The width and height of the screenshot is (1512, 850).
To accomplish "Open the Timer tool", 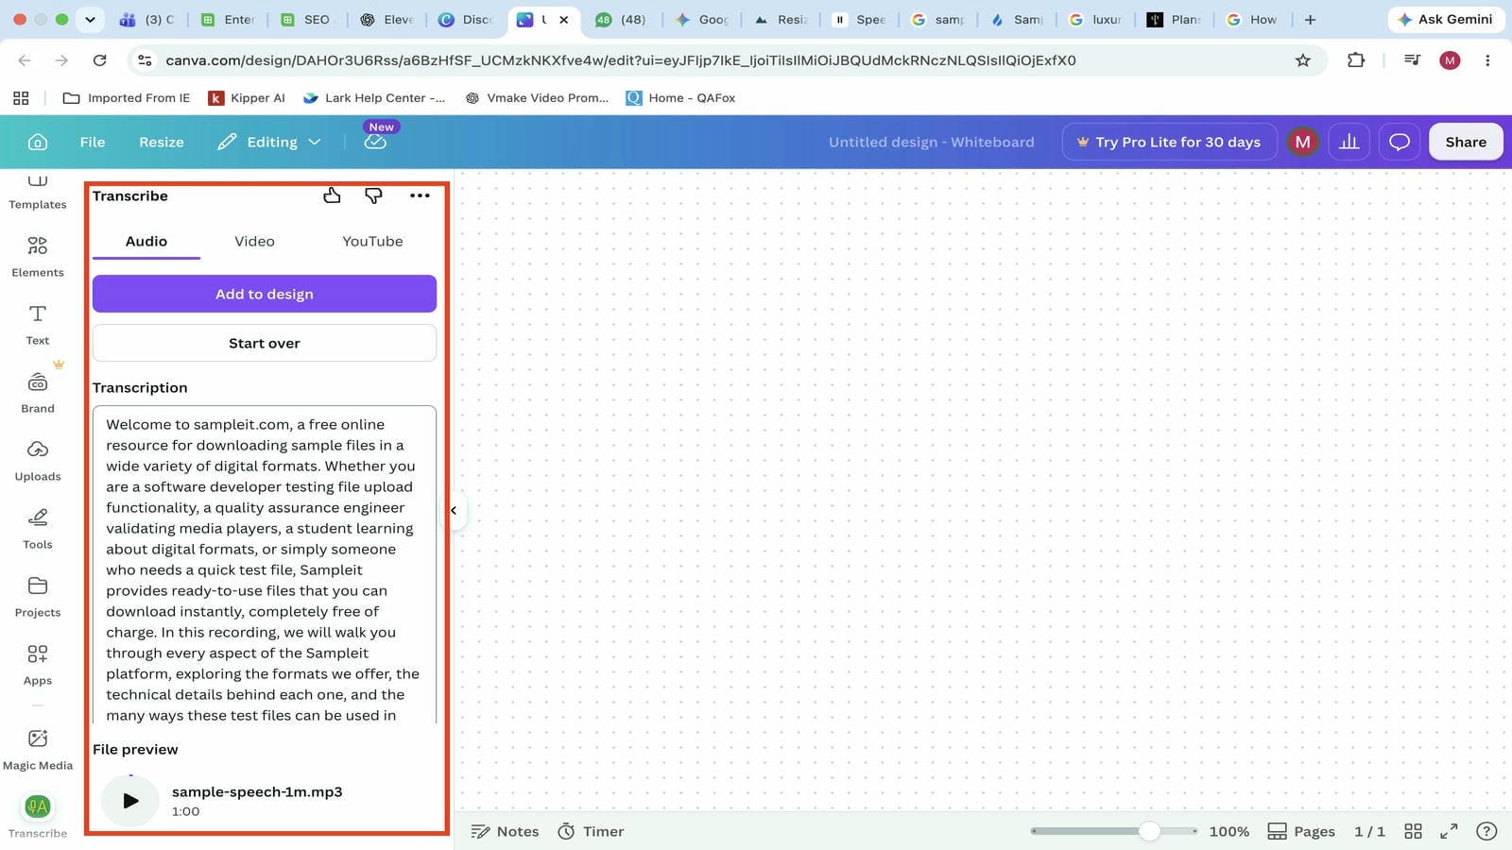I will [591, 831].
